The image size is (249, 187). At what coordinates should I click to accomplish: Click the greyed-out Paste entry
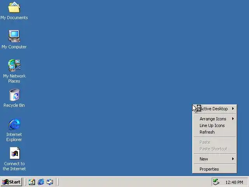tap(214, 142)
